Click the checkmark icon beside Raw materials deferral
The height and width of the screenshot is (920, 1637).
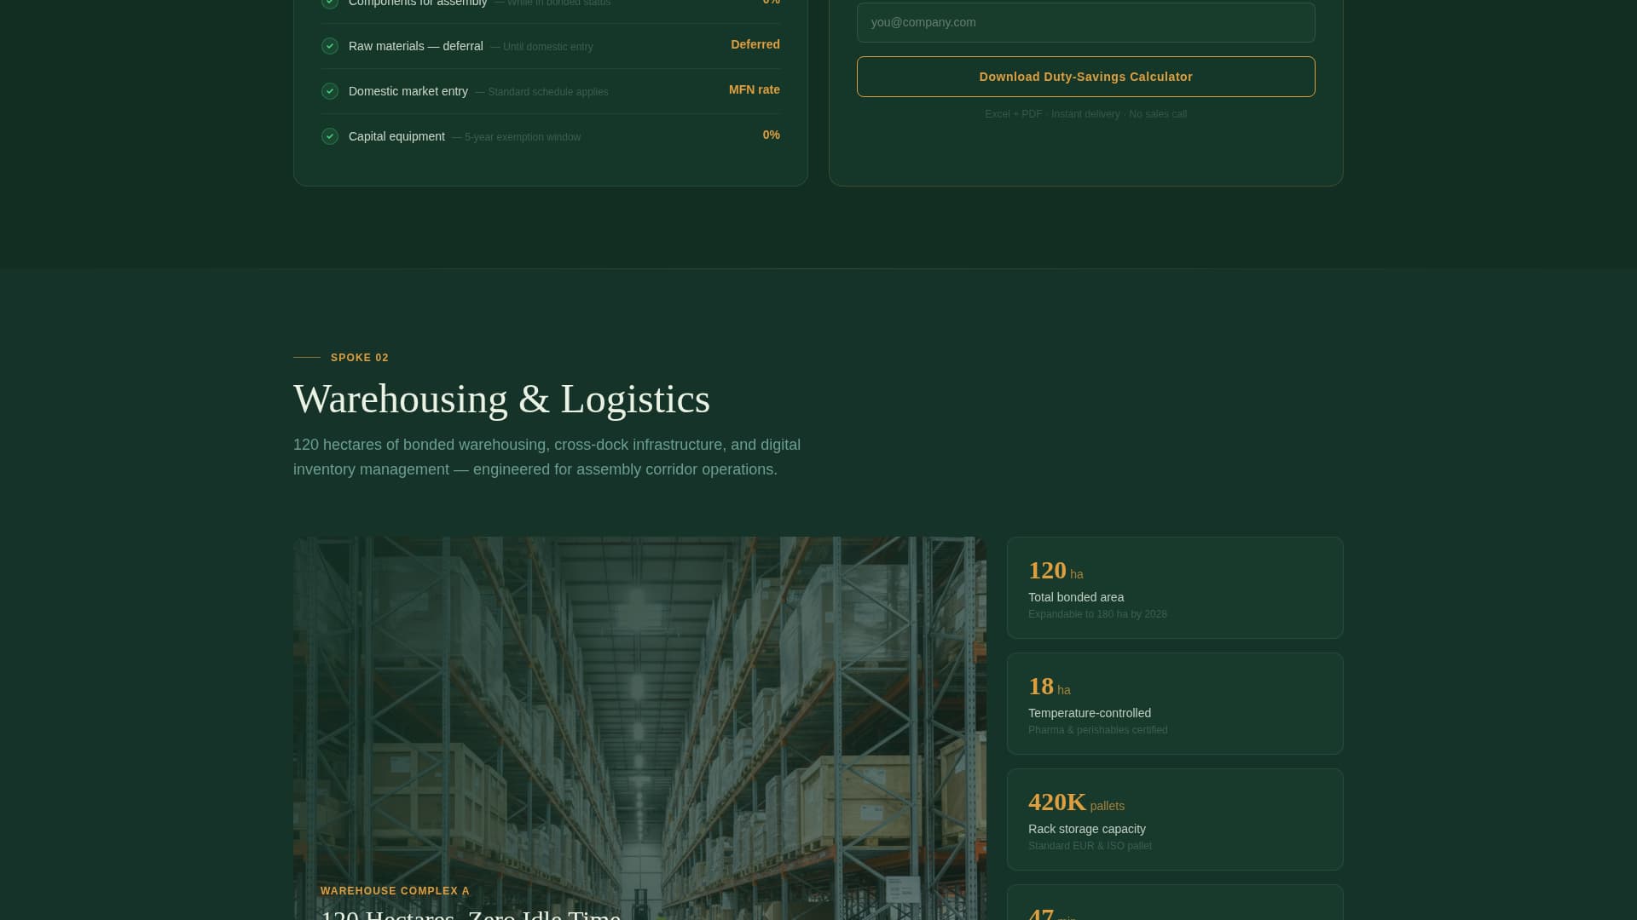click(x=330, y=46)
